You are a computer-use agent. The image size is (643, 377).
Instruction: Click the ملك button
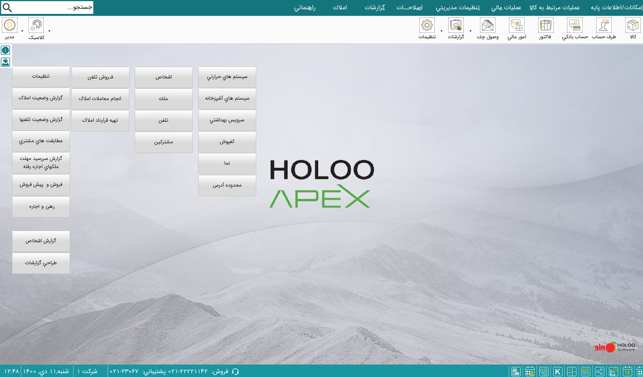point(164,99)
